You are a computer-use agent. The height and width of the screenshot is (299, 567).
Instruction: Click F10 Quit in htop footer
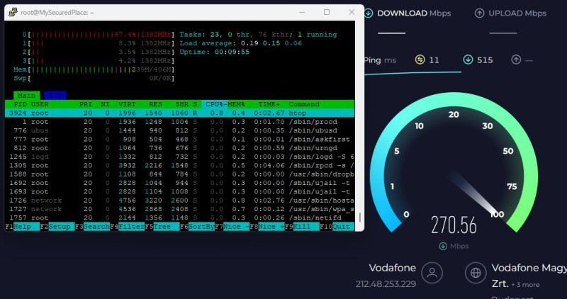coord(337,227)
